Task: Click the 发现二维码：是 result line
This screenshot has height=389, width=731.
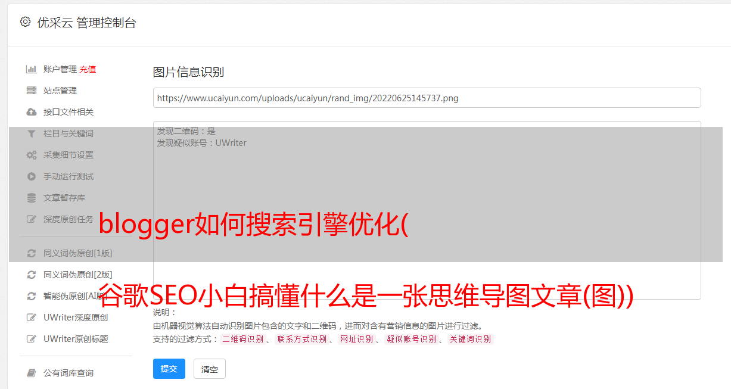Action: point(186,131)
